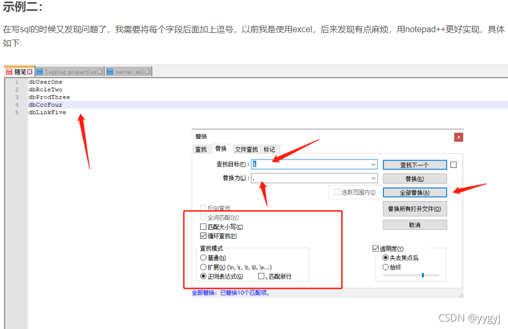Open the 替换为 dropdown list
The height and width of the screenshot is (329, 508).
coord(373,178)
